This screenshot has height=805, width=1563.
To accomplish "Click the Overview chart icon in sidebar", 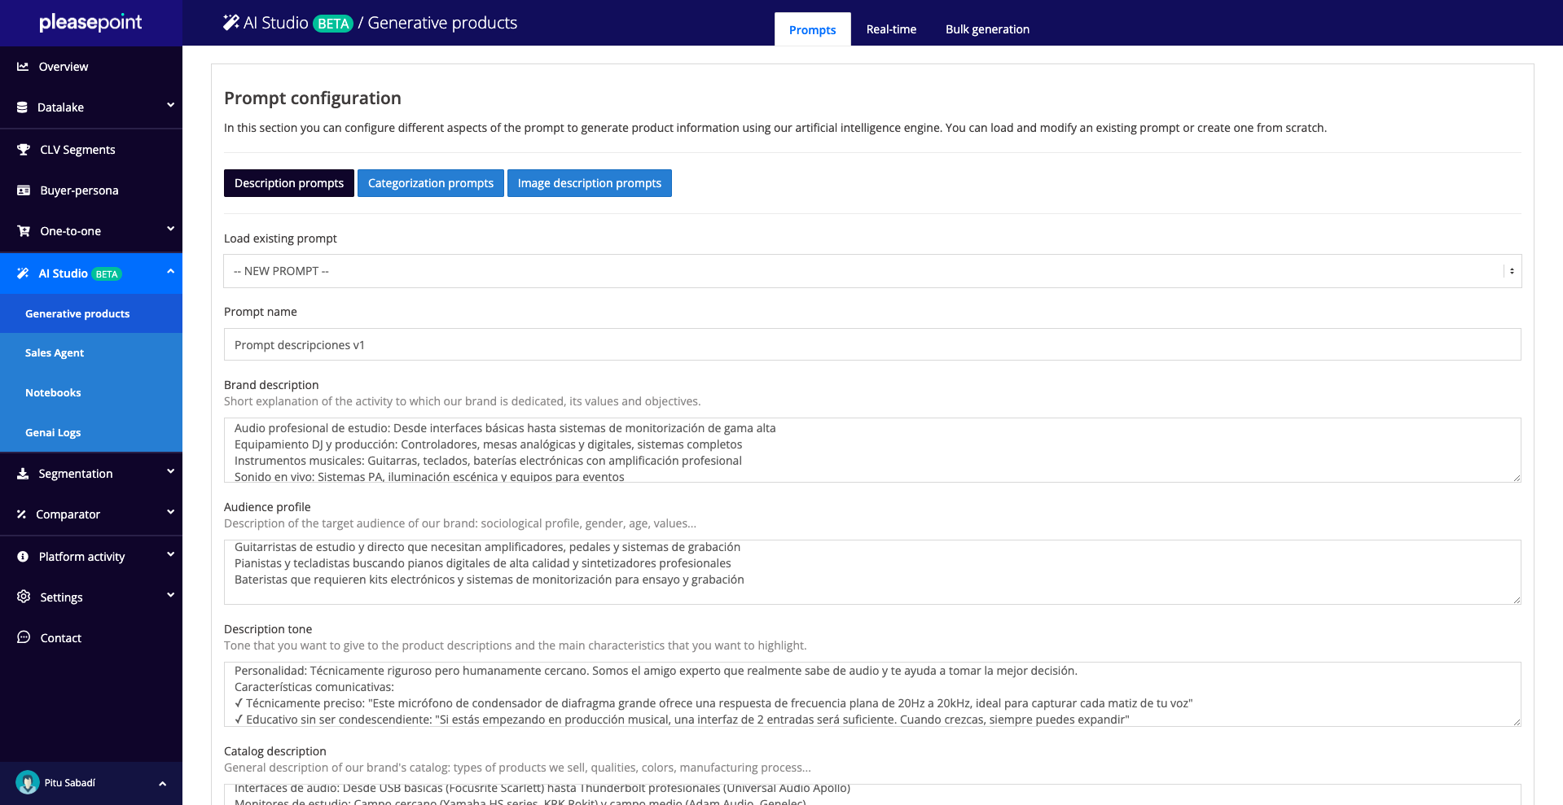I will click(23, 67).
